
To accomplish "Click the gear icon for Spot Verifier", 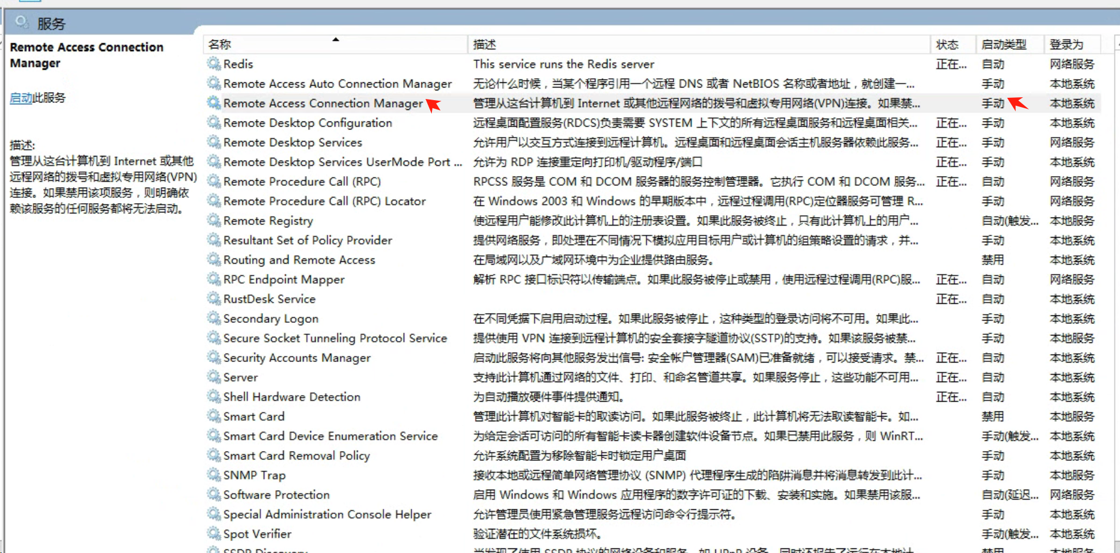I will [214, 533].
